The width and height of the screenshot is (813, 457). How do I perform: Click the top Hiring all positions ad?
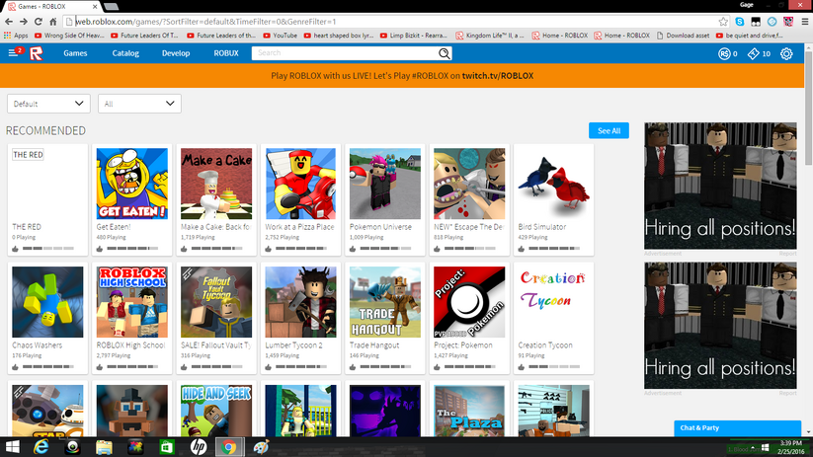point(720,186)
